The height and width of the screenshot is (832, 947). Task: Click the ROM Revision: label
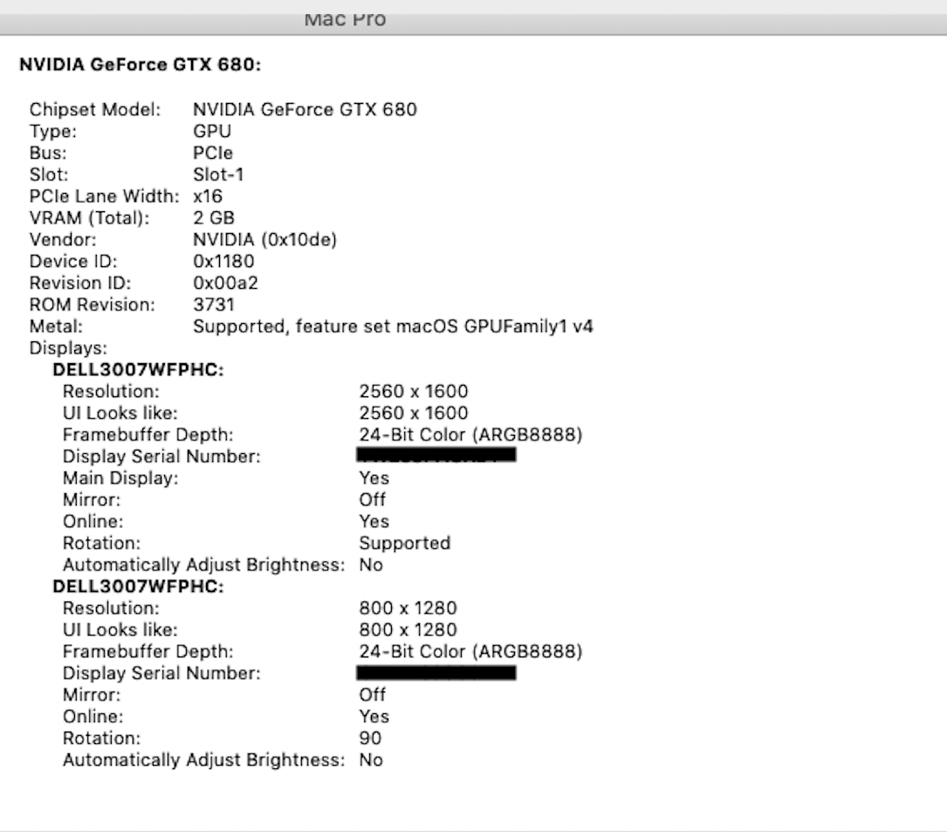(x=93, y=306)
